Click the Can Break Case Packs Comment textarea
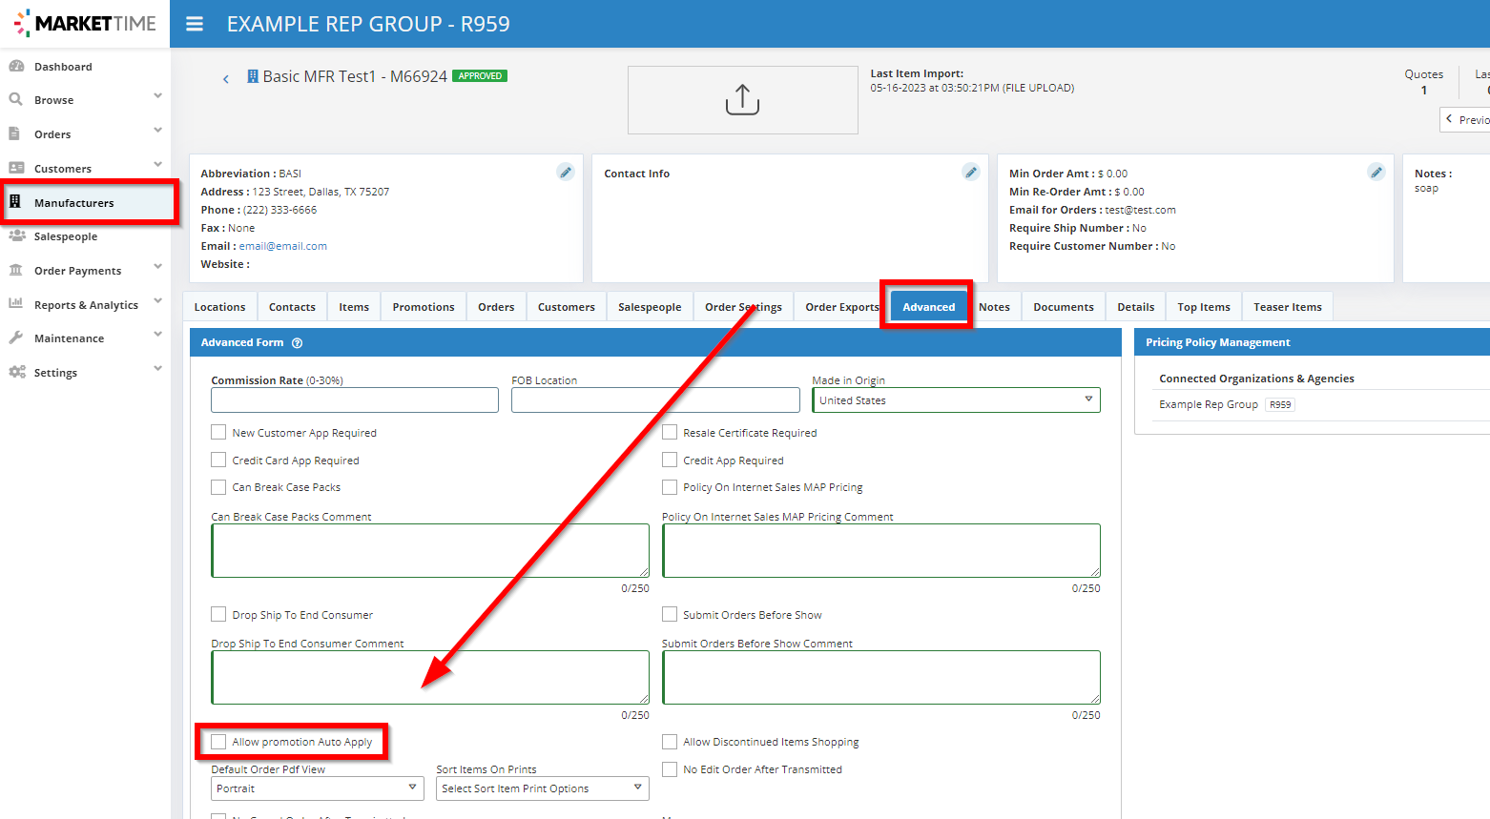Image resolution: width=1490 pixels, height=819 pixels. coord(430,551)
